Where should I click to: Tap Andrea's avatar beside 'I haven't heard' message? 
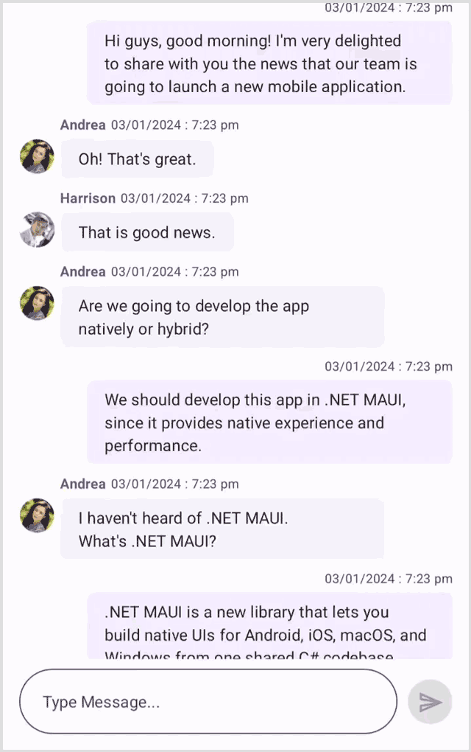point(37,515)
